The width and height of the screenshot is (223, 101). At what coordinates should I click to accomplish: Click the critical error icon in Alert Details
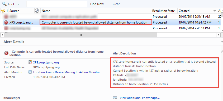tap(6, 53)
